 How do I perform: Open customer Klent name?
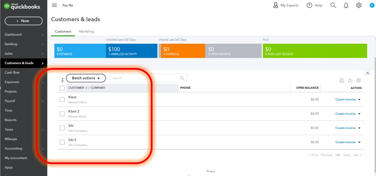pyautogui.click(x=72, y=97)
